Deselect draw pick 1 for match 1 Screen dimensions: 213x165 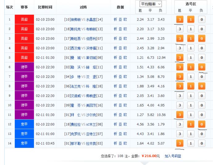coord(191,19)
